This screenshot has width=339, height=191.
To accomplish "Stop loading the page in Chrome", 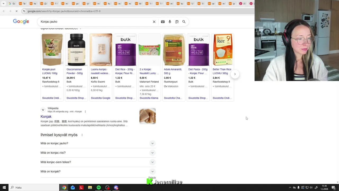I will pos(16,11).
